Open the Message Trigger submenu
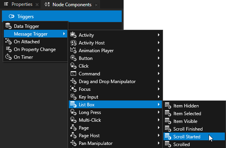226x148 pixels. 36,34
